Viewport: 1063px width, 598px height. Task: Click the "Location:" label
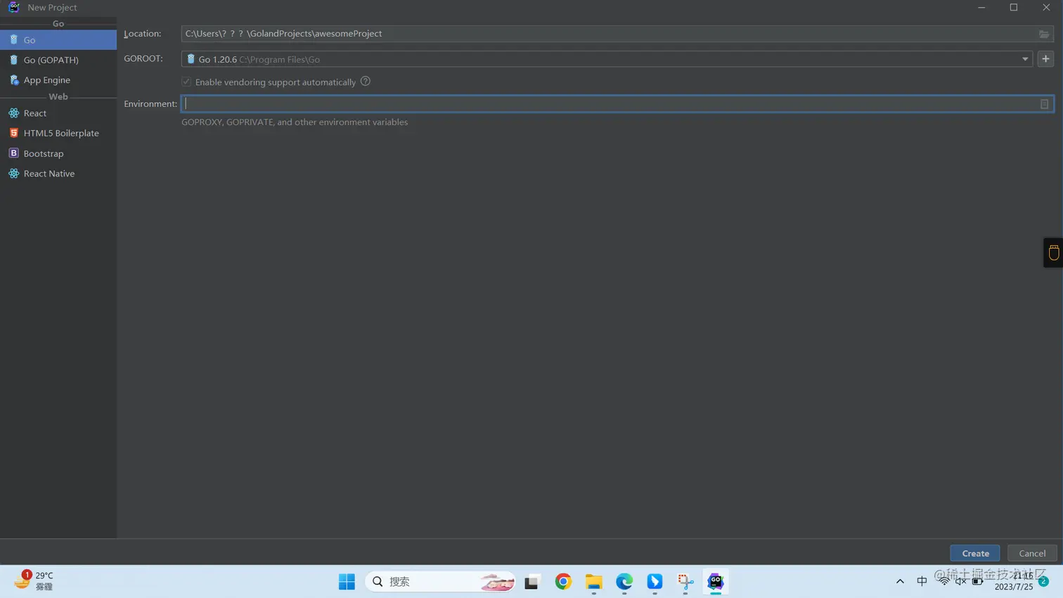(143, 34)
